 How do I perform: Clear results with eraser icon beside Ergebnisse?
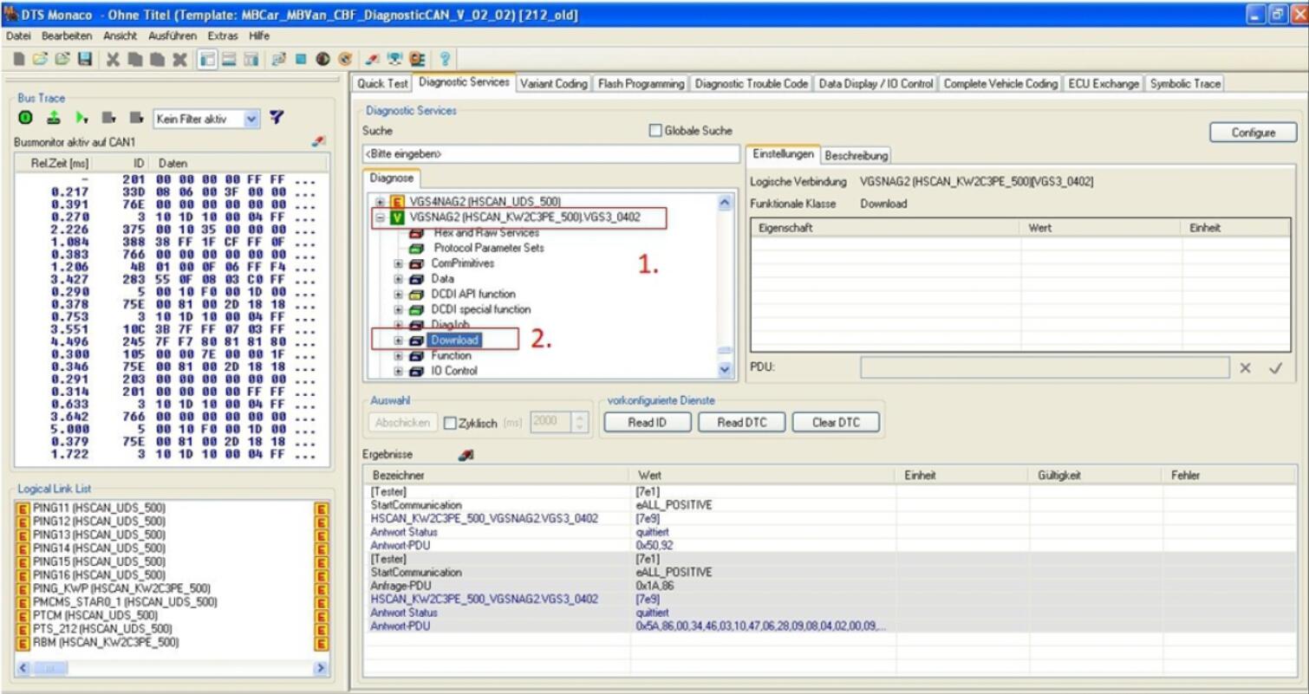coord(466,454)
